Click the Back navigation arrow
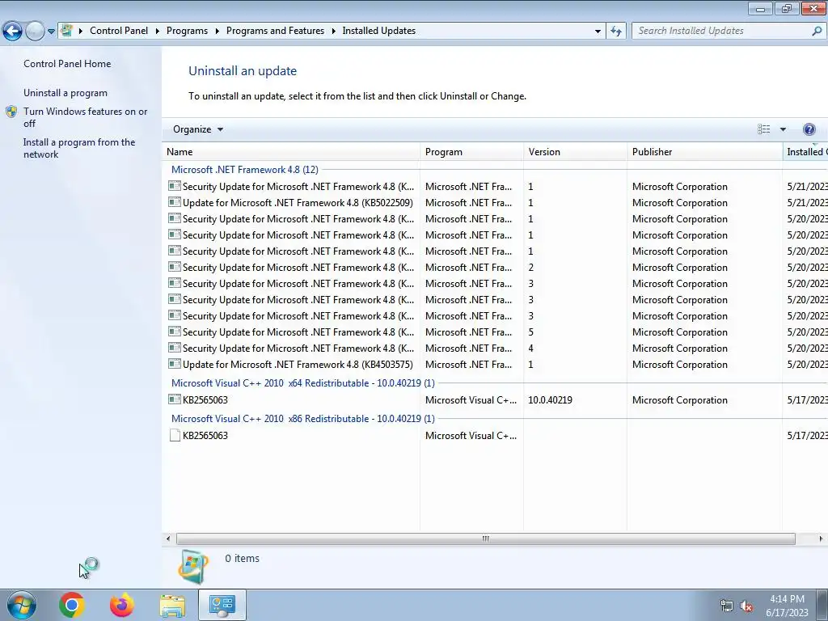This screenshot has width=828, height=621. tap(13, 32)
